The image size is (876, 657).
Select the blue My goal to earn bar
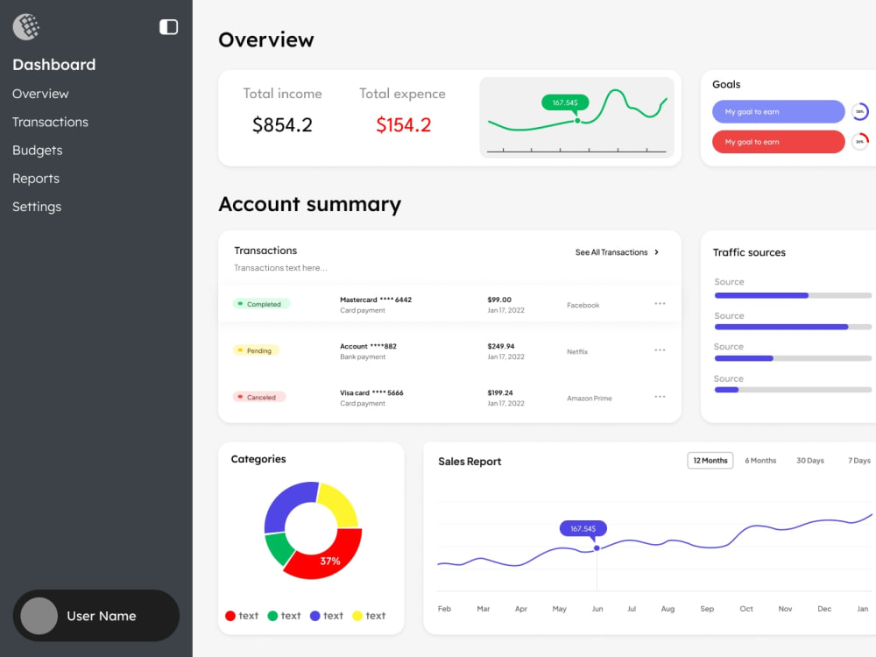[x=778, y=112]
